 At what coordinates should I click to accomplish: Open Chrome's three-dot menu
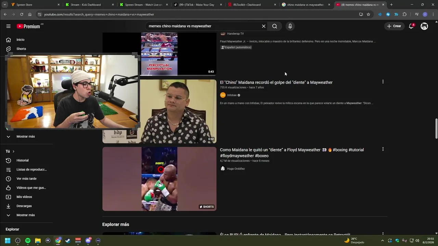point(433,14)
